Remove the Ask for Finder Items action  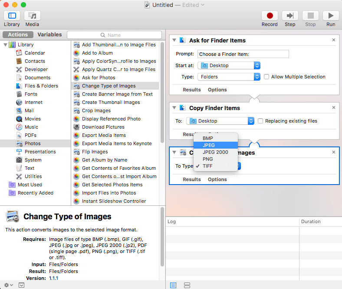click(x=333, y=40)
